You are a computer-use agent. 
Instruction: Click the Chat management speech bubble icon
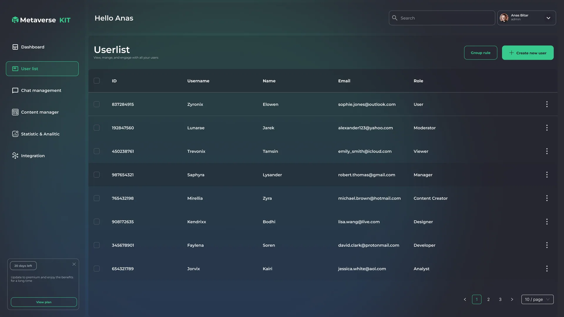(x=15, y=90)
